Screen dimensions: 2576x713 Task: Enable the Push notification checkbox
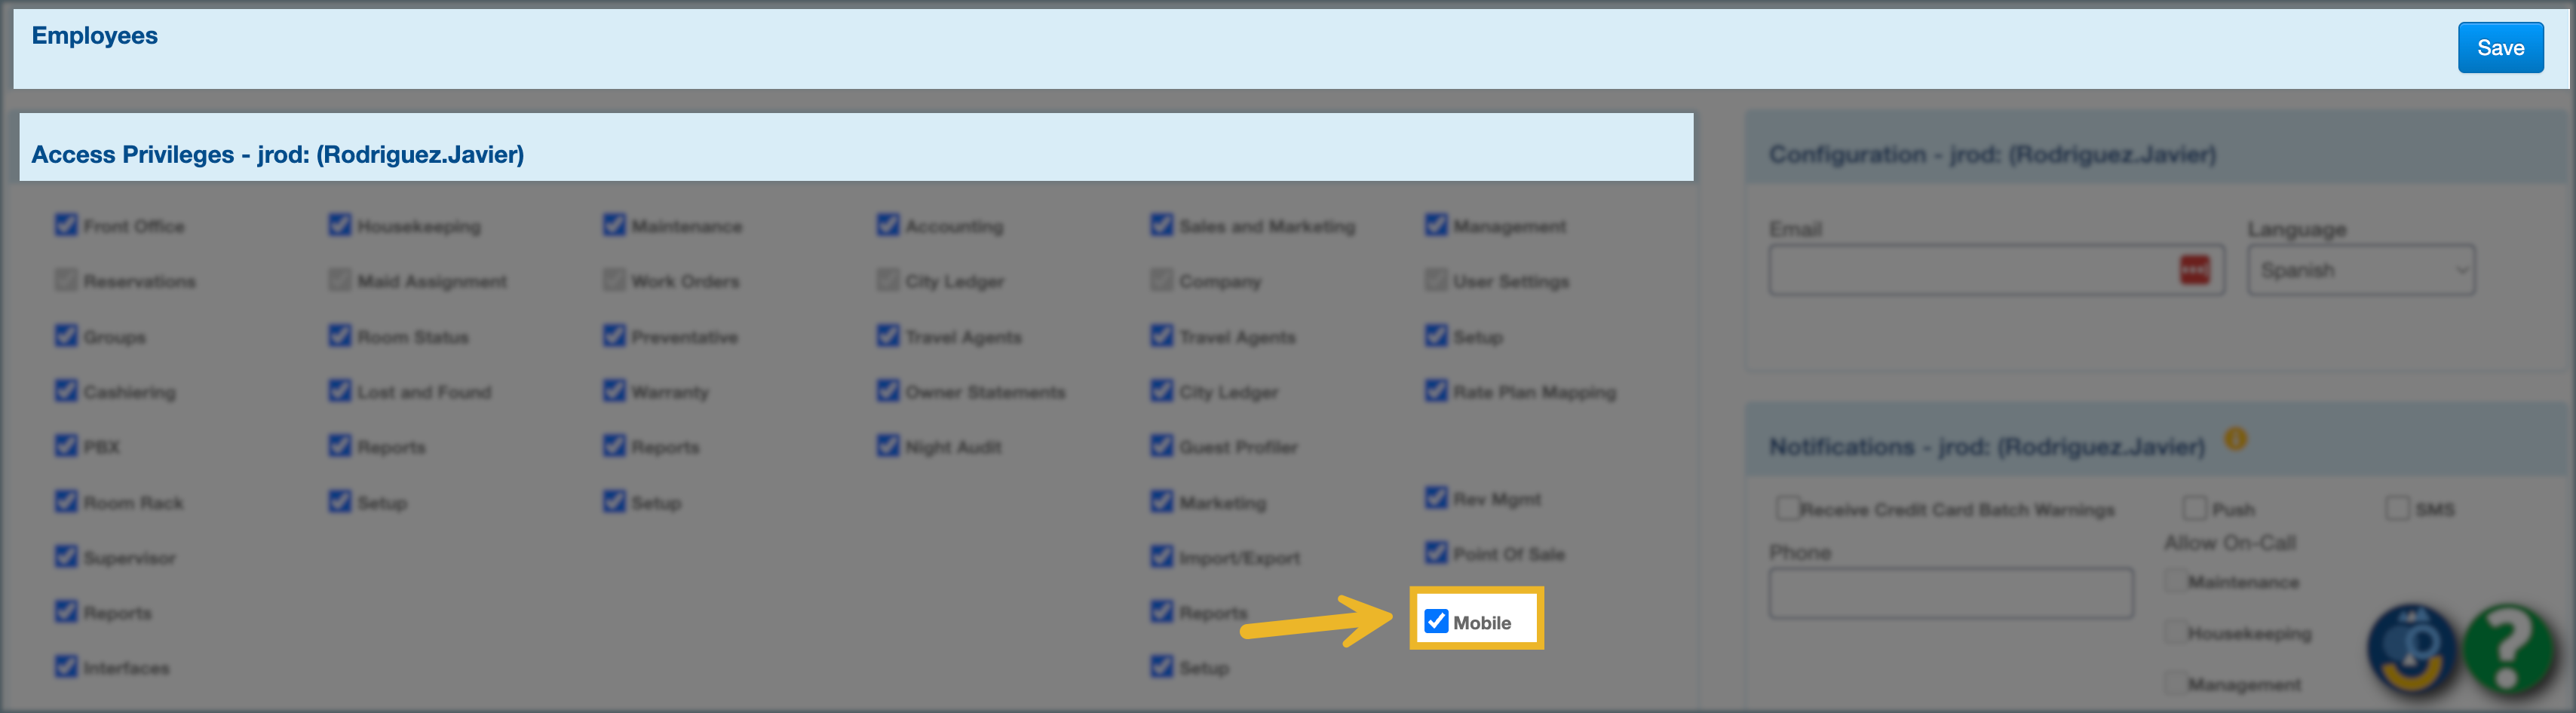point(2194,508)
